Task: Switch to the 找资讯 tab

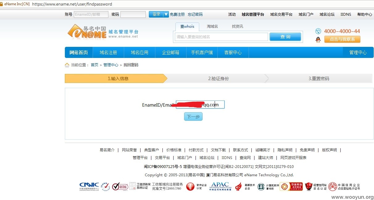Action: (x=237, y=27)
